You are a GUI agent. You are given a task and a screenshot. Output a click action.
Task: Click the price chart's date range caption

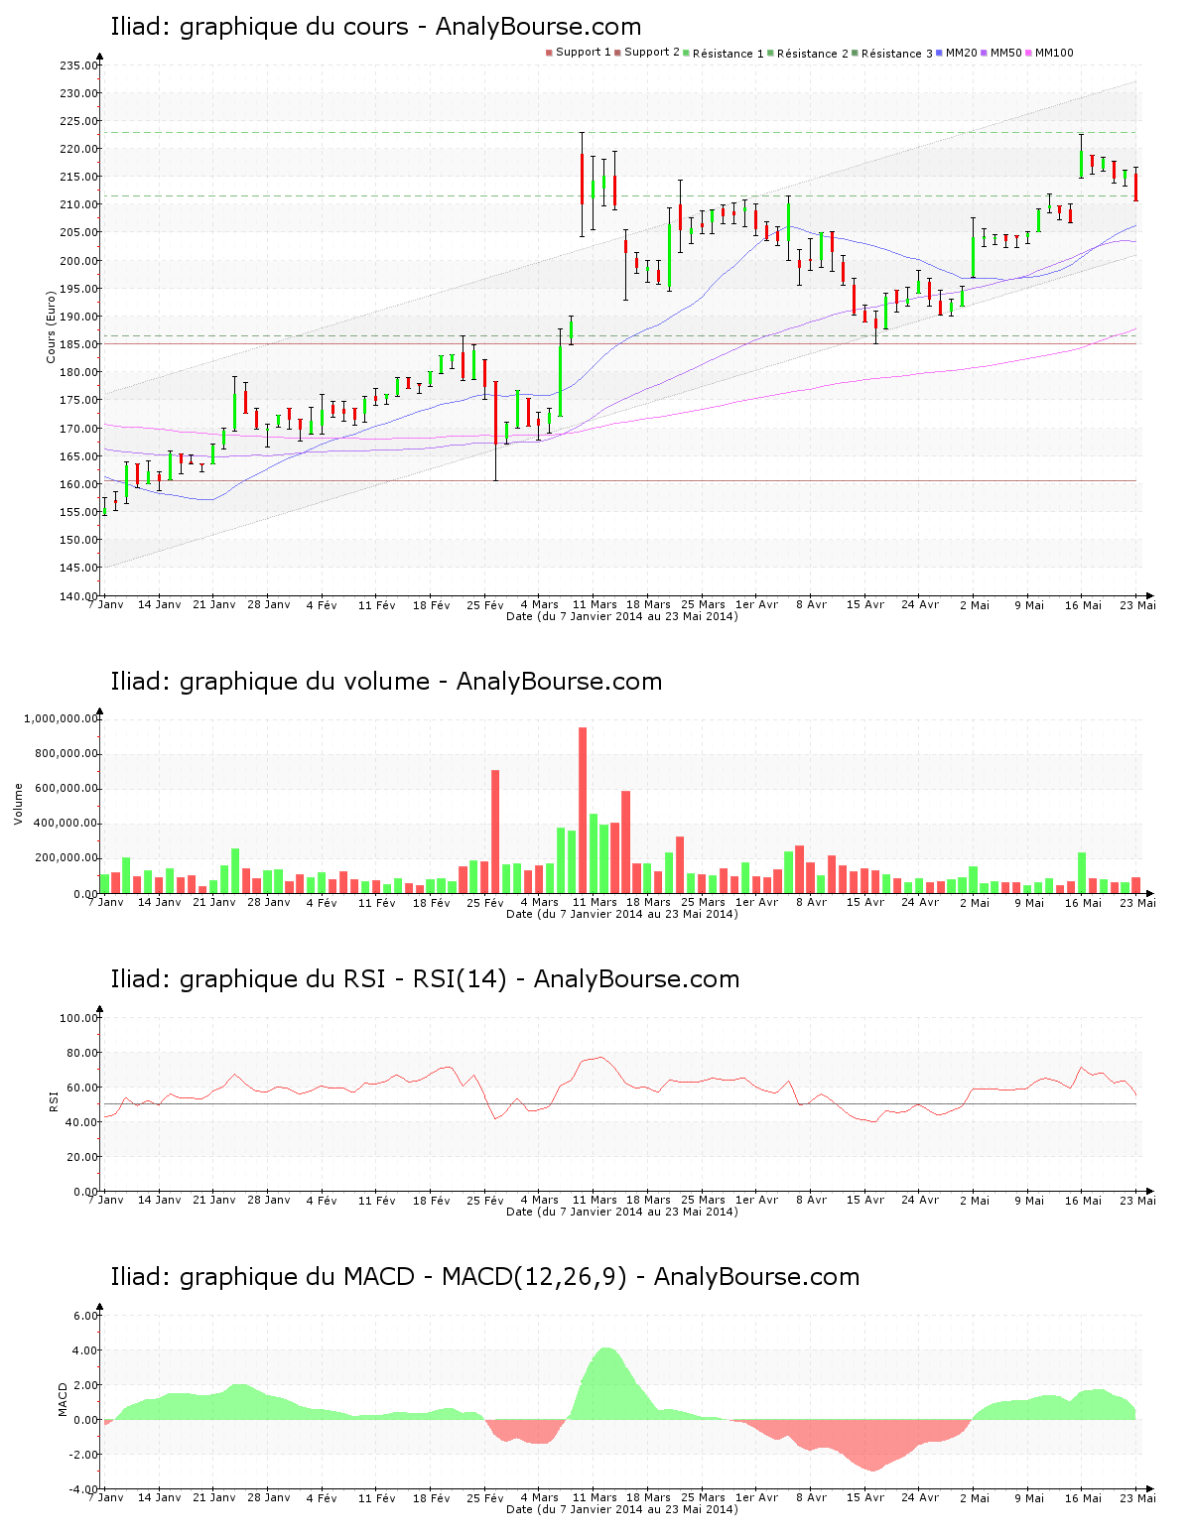pos(622,616)
